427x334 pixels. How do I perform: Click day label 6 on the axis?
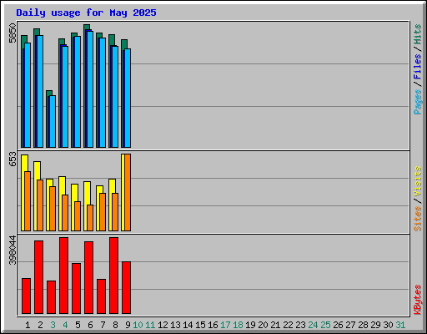coord(90,325)
